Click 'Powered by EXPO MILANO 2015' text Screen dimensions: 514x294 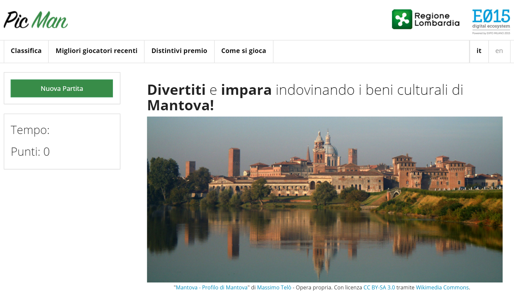(x=491, y=33)
